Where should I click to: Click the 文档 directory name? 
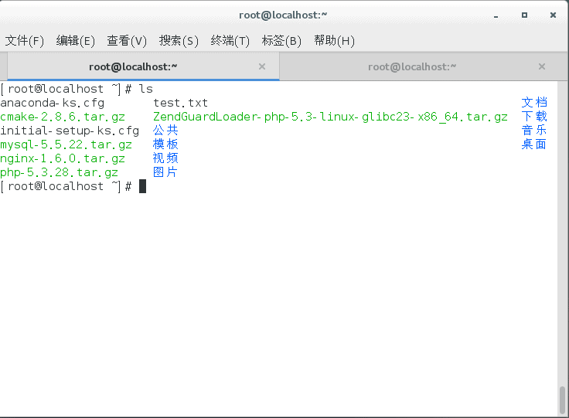534,103
